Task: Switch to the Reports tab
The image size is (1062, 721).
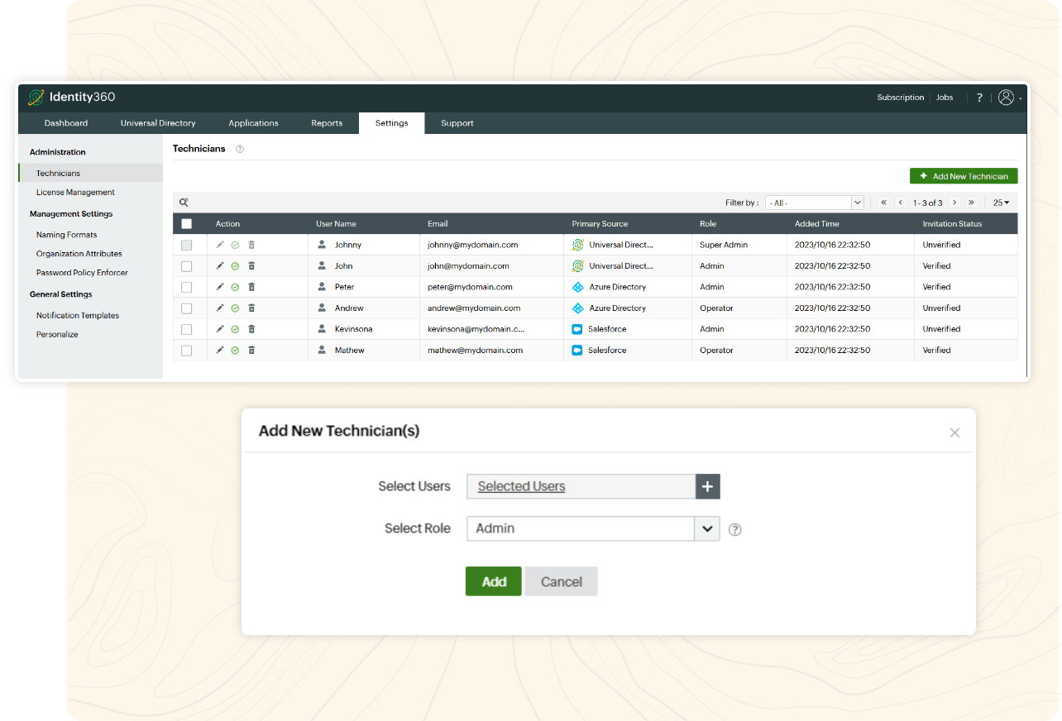Action: tap(327, 122)
